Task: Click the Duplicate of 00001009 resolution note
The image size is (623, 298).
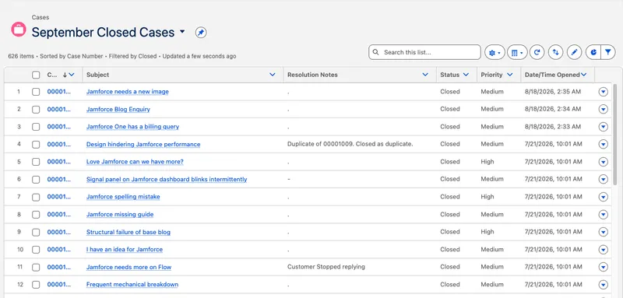Action: click(350, 145)
